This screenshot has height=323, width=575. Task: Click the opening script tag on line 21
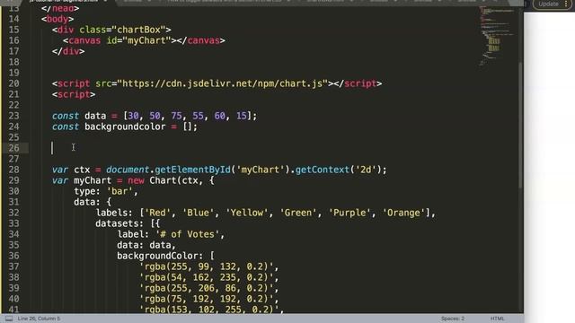coord(74,94)
